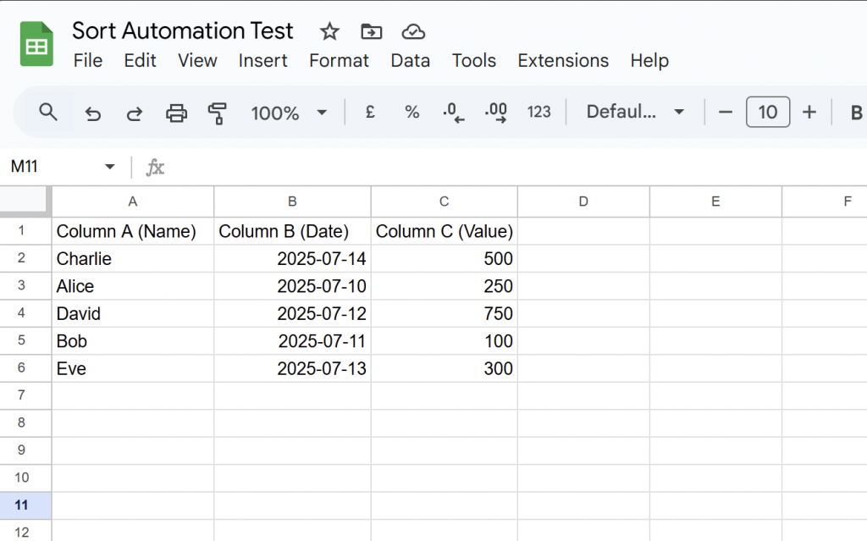Open the search menus magnifier tool
Image resolution: width=867 pixels, height=541 pixels.
point(48,112)
